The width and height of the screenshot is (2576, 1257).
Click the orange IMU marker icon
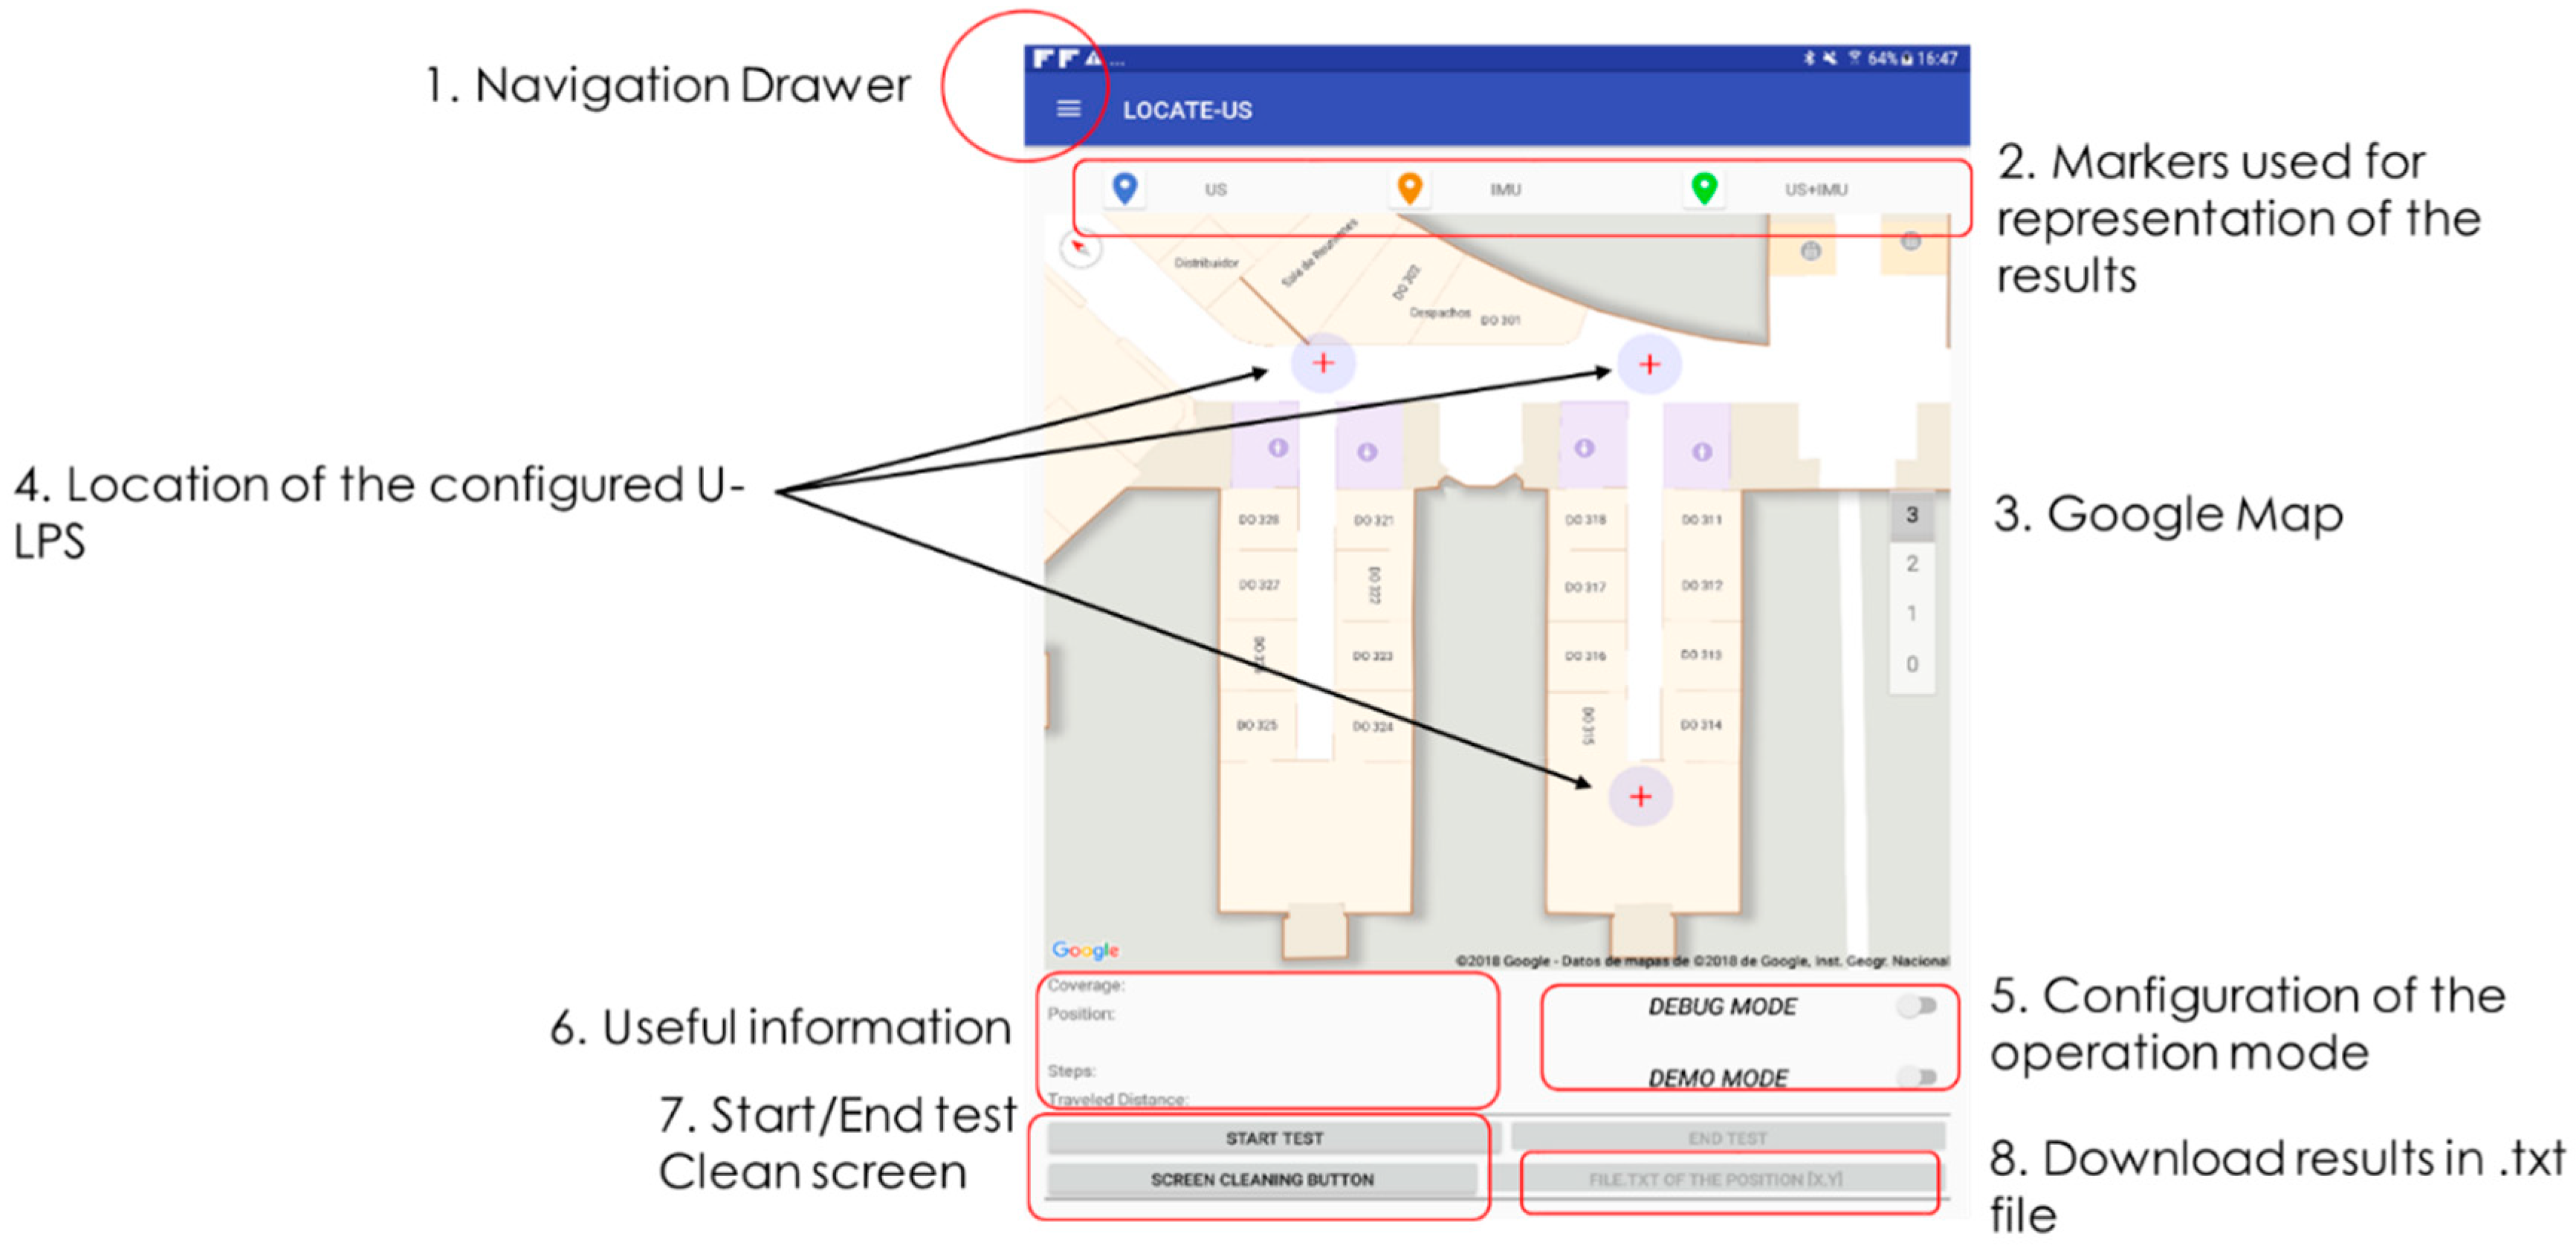1409,188
